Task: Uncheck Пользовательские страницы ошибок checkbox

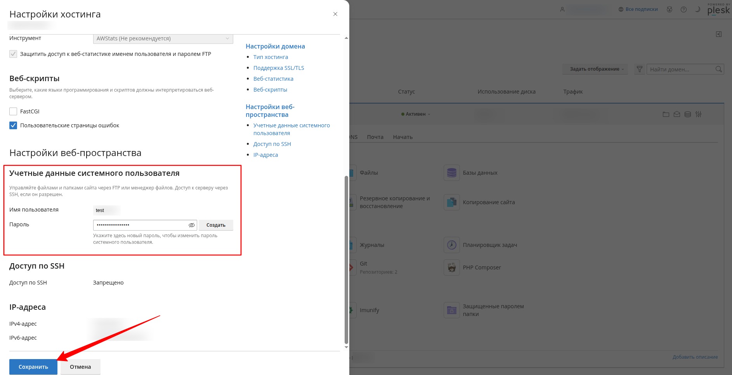Action: point(13,125)
